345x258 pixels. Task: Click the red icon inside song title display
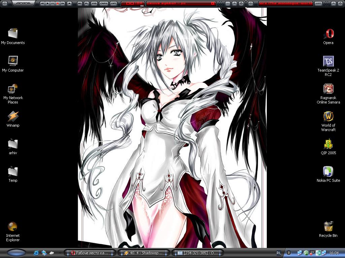(213, 3)
